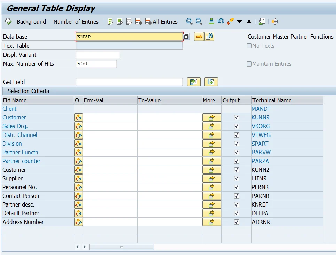
Task: Toggle Output checkbox for SPART row
Action: (236, 144)
